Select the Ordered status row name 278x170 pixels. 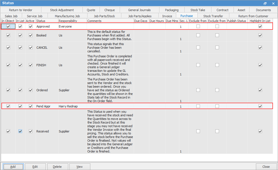[42, 90]
